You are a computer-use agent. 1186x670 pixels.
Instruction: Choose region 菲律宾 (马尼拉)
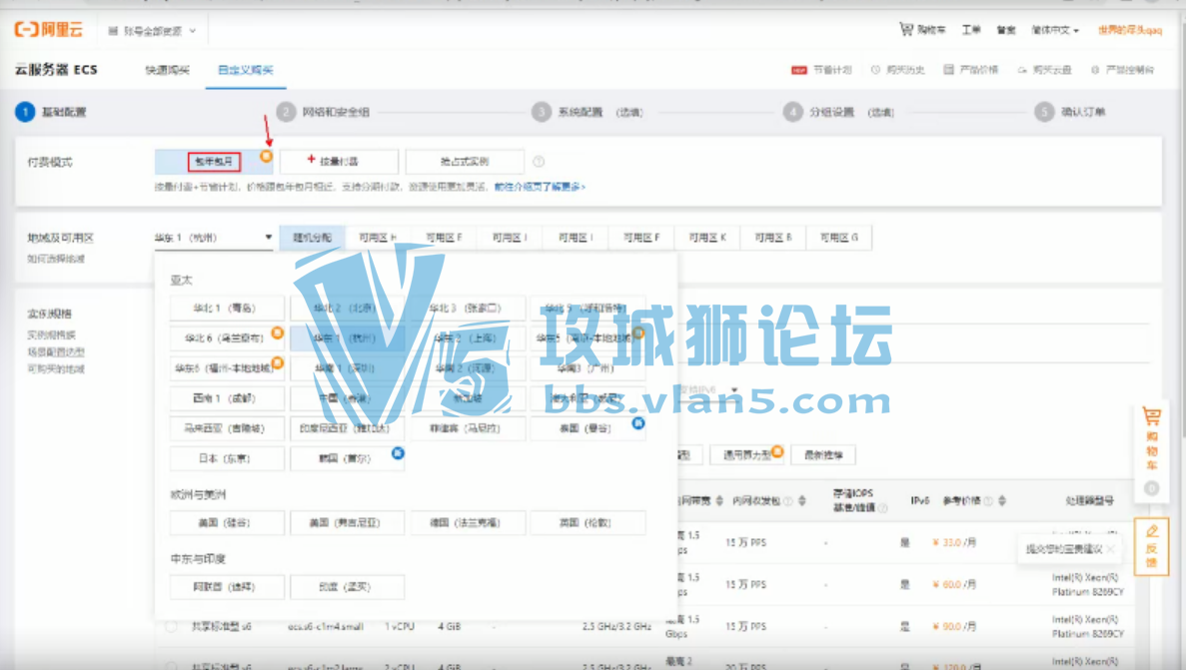coord(468,428)
